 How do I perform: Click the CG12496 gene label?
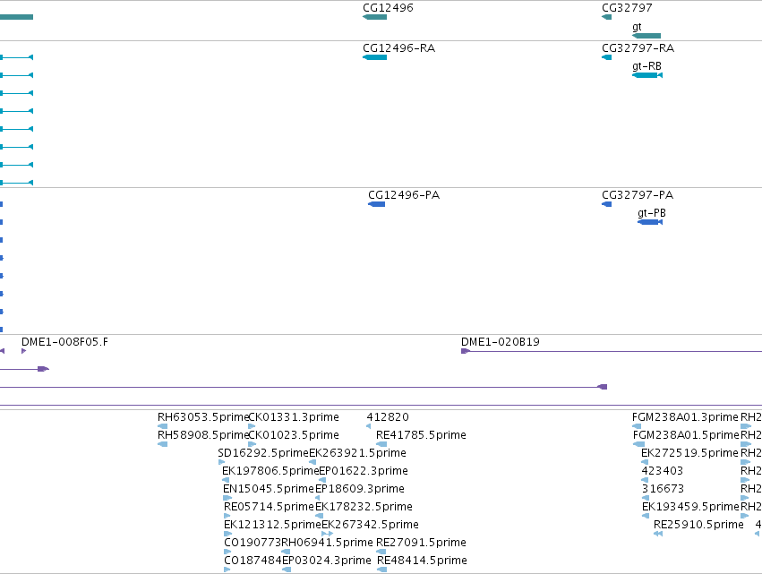tap(388, 8)
